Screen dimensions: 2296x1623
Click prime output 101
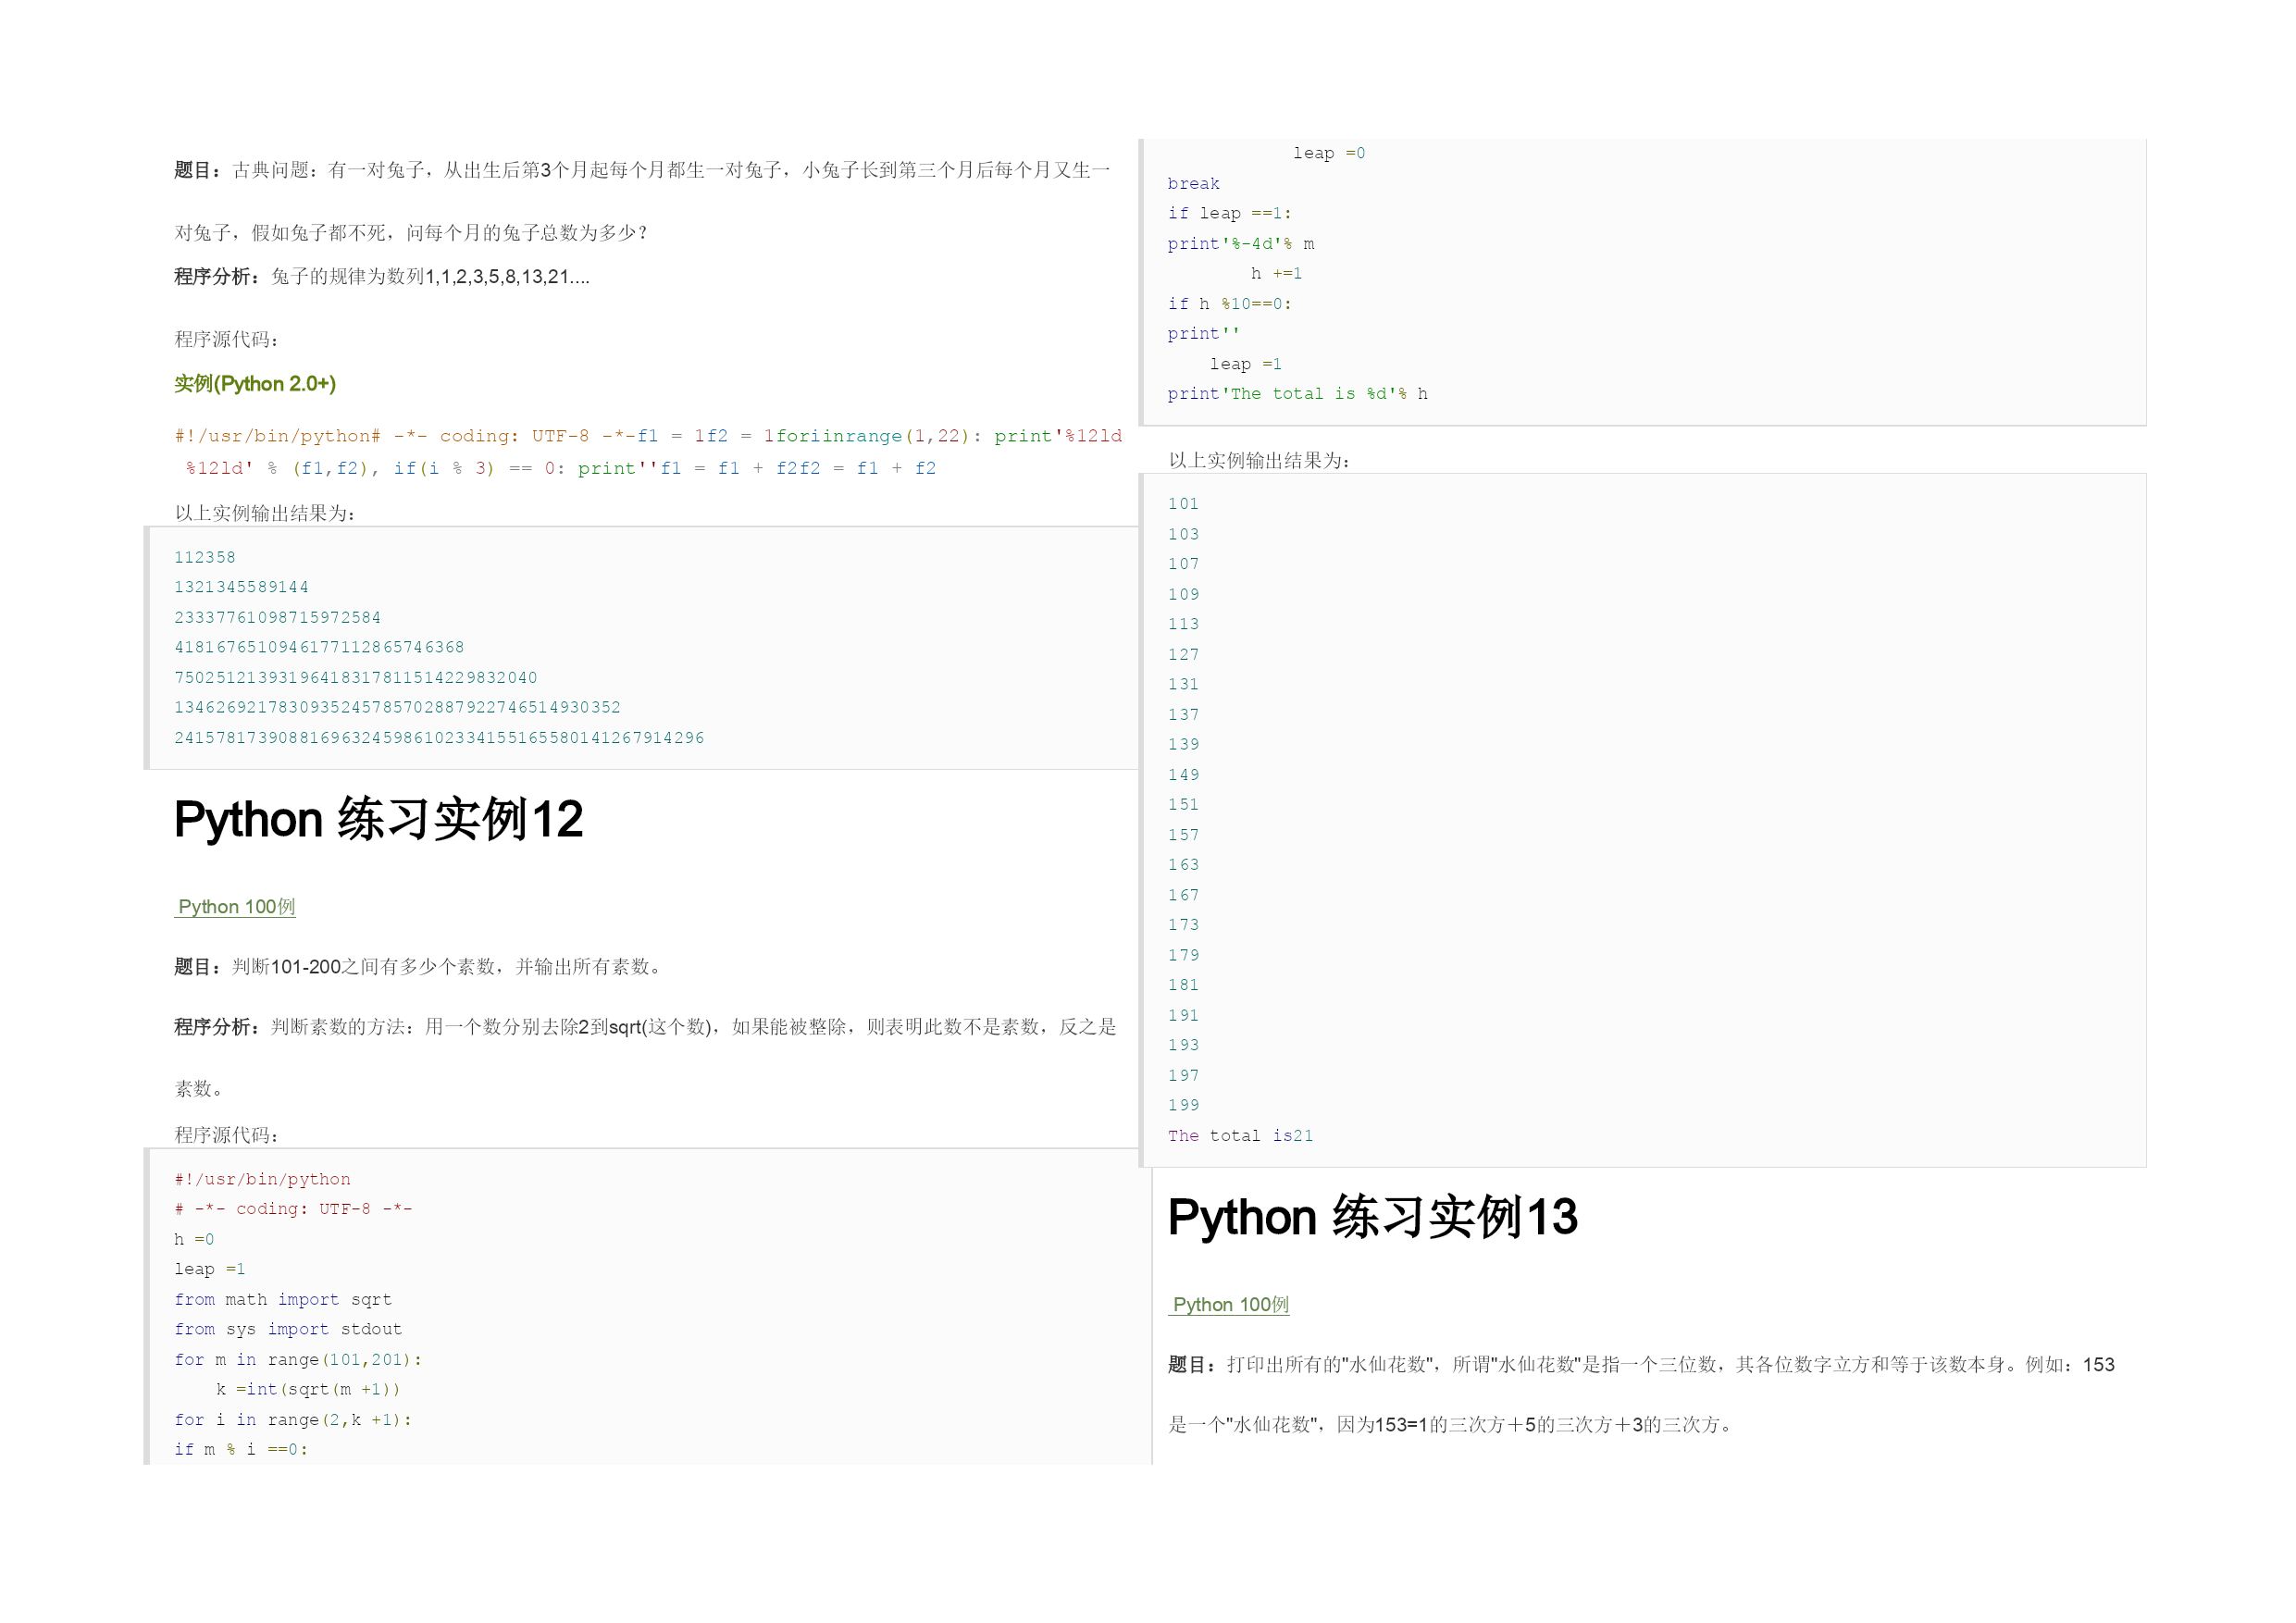(1183, 504)
